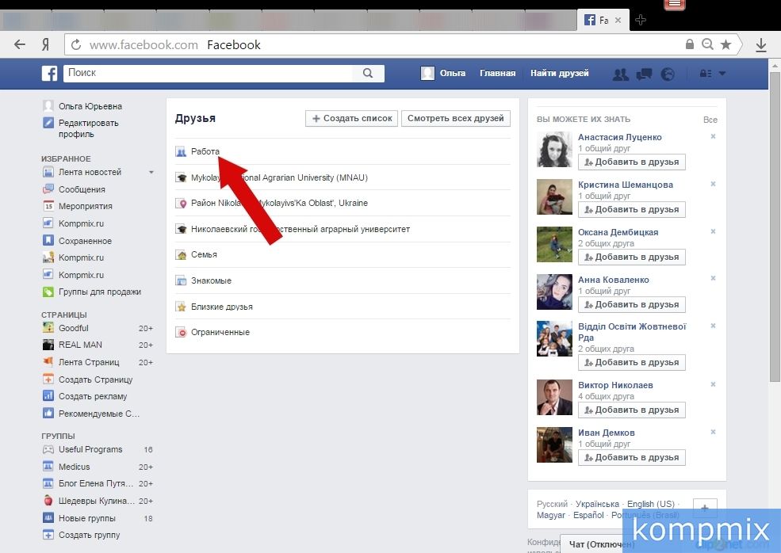This screenshot has height=553, width=781.
Task: Open Оксана Дембицкая profile photo
Action: [554, 244]
